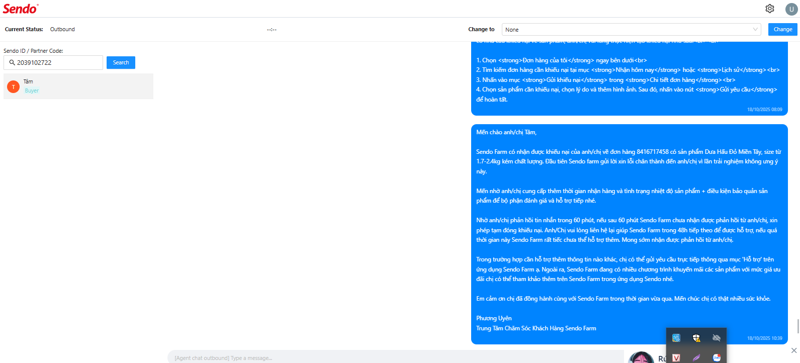Click the "--:--" timer text
800x363 pixels.
pyautogui.click(x=272, y=30)
